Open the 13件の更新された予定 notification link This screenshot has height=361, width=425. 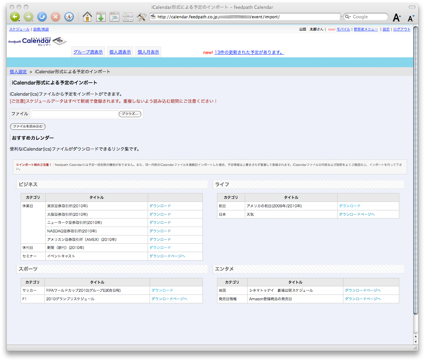pyautogui.click(x=249, y=52)
